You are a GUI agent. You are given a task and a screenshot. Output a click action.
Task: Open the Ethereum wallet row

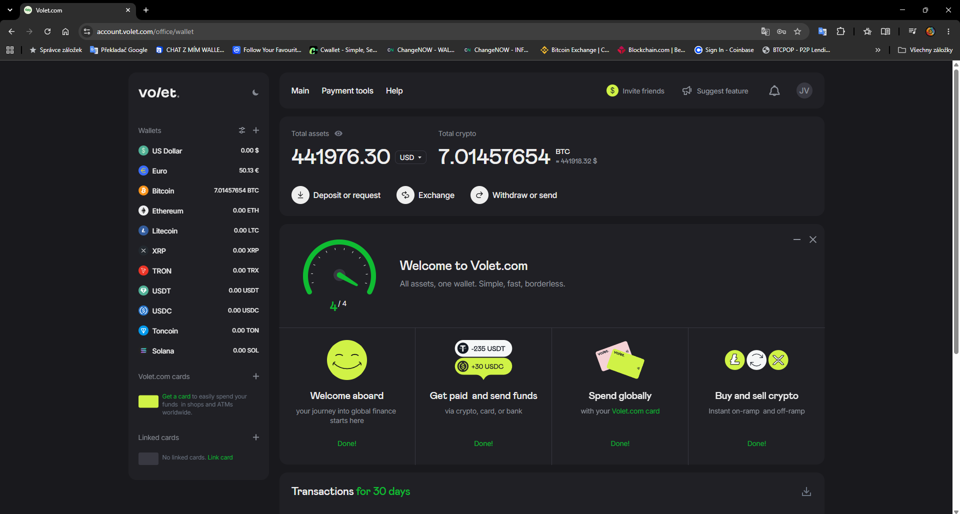[x=198, y=210]
